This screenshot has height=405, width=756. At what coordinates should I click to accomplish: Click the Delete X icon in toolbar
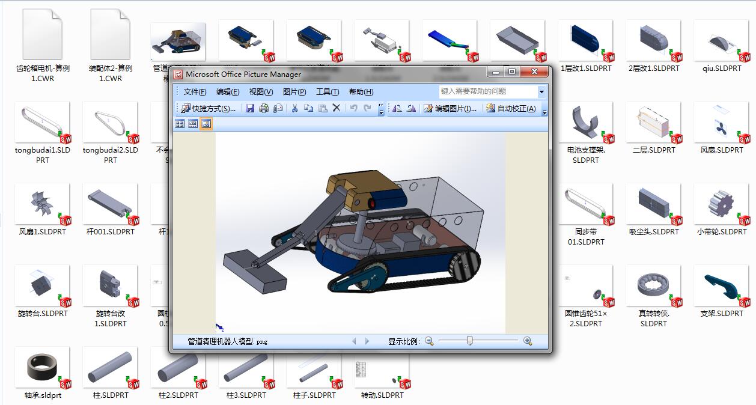click(337, 109)
